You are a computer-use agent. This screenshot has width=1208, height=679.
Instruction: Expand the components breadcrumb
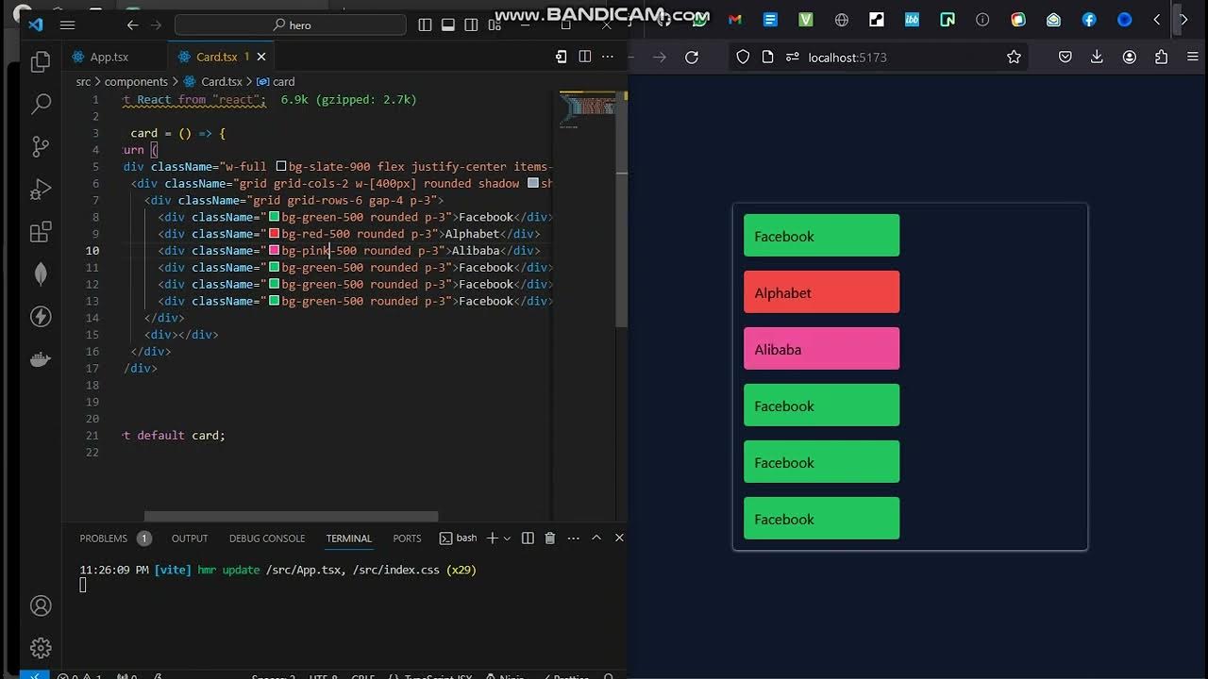[x=136, y=82]
